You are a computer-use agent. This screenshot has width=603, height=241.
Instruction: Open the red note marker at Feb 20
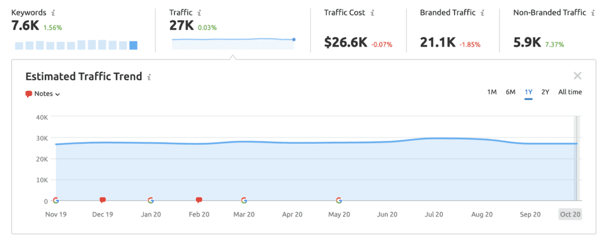pos(199,200)
